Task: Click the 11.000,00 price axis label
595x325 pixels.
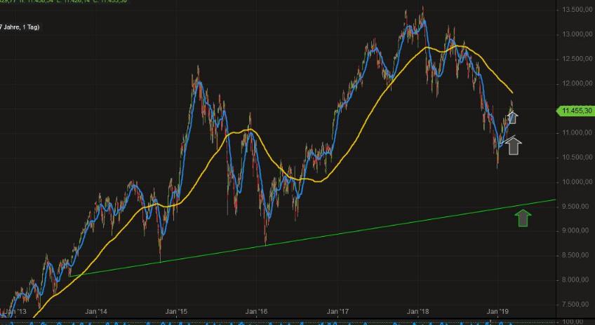Action: [577, 132]
